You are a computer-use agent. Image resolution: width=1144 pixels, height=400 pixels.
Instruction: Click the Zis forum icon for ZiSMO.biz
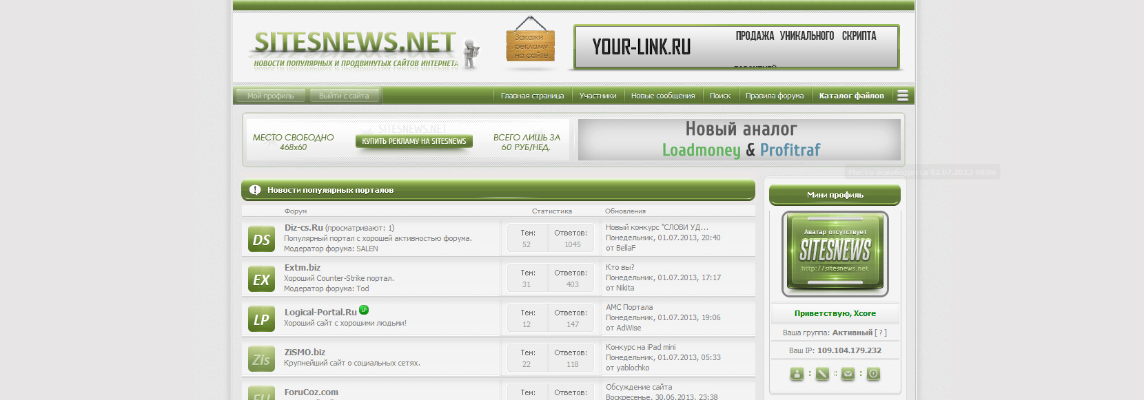(261, 359)
